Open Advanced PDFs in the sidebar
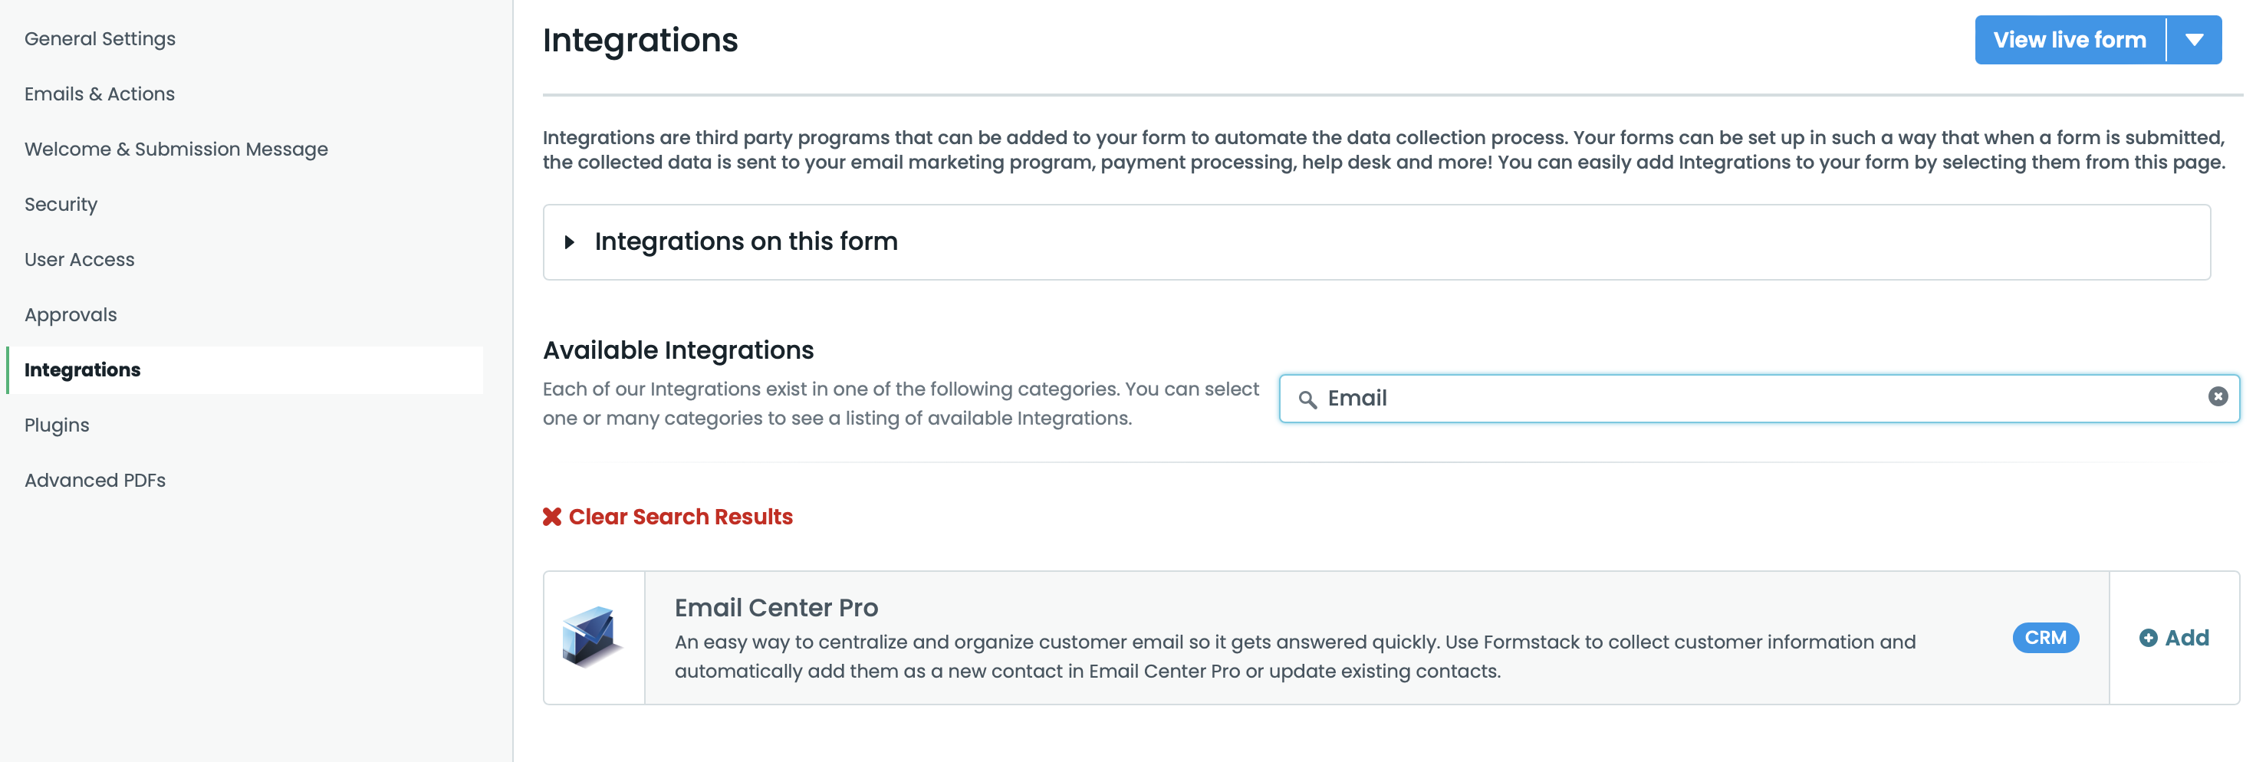 94,480
